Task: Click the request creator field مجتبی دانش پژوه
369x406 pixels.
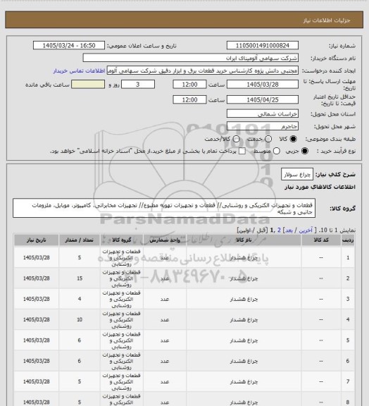Action: click(x=203, y=70)
